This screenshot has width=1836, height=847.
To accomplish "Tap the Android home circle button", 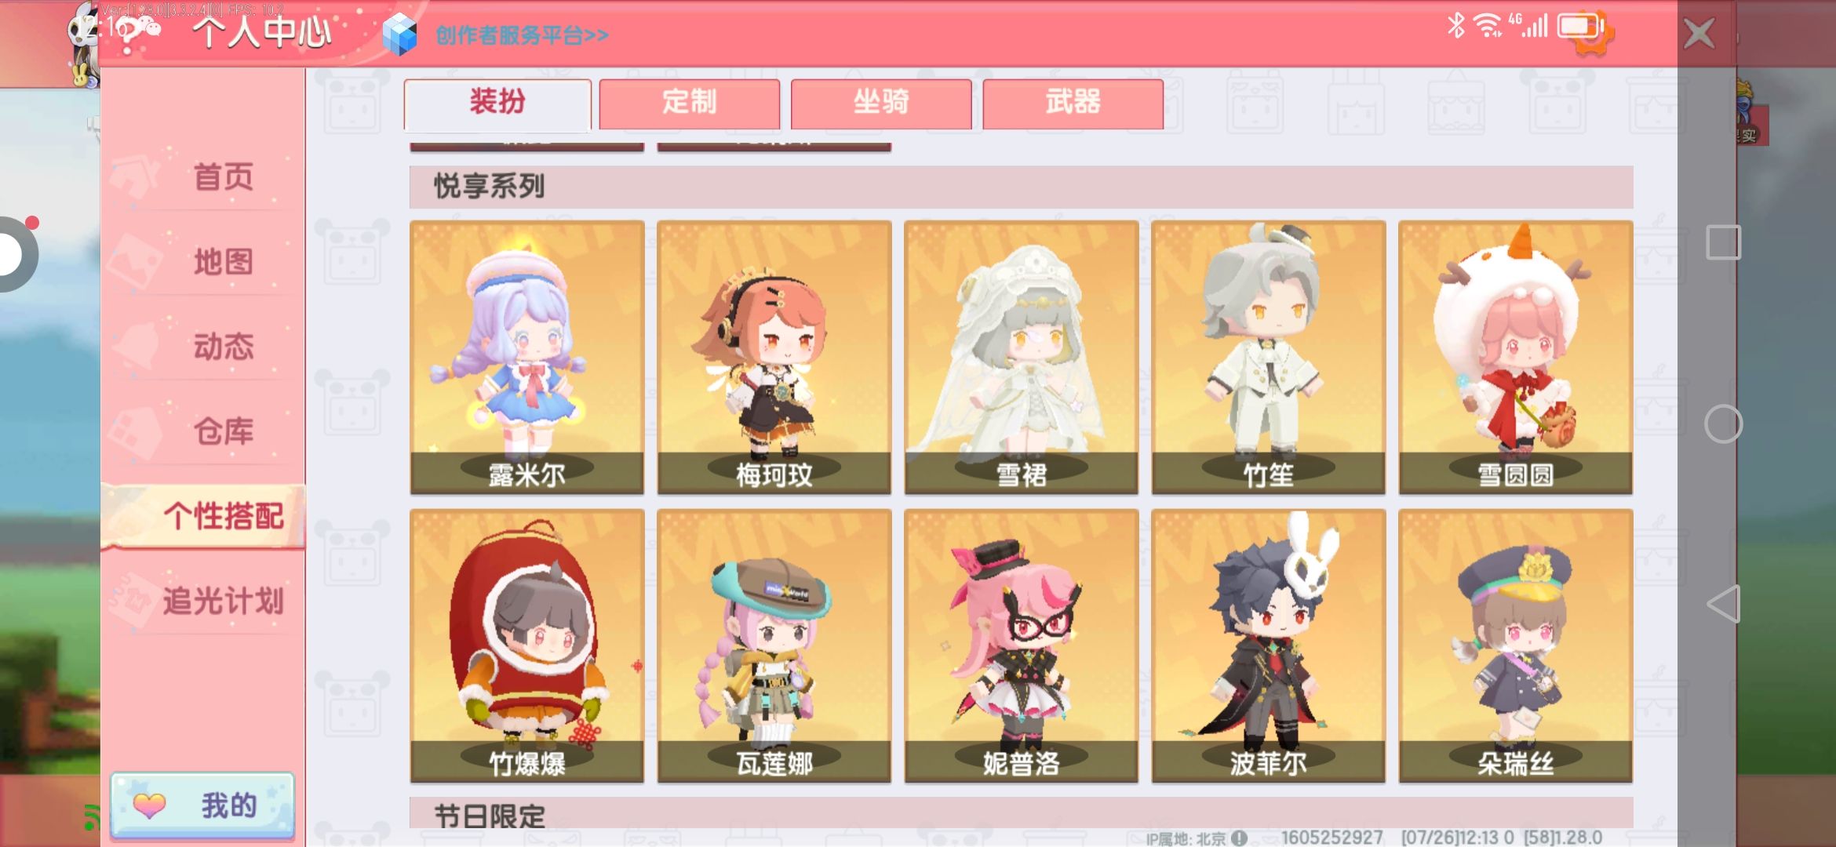I will [1723, 424].
